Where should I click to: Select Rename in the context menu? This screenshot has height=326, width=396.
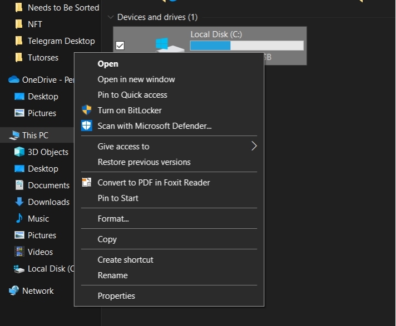tap(169, 275)
